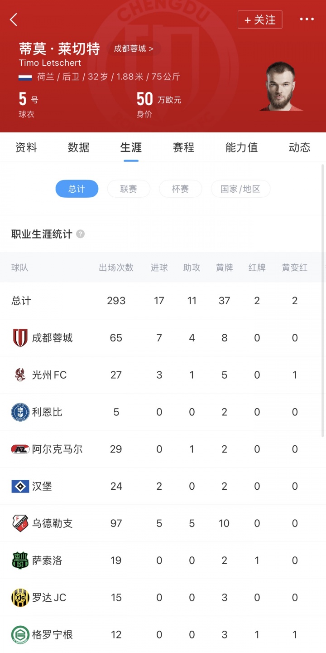Image resolution: width=326 pixels, height=653 pixels.
Task: Switch to the 能力值 tab
Action: [x=241, y=147]
